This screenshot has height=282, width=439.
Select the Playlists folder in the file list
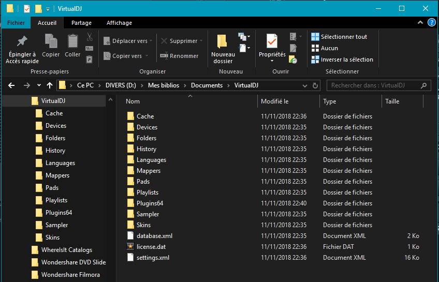pos(148,192)
